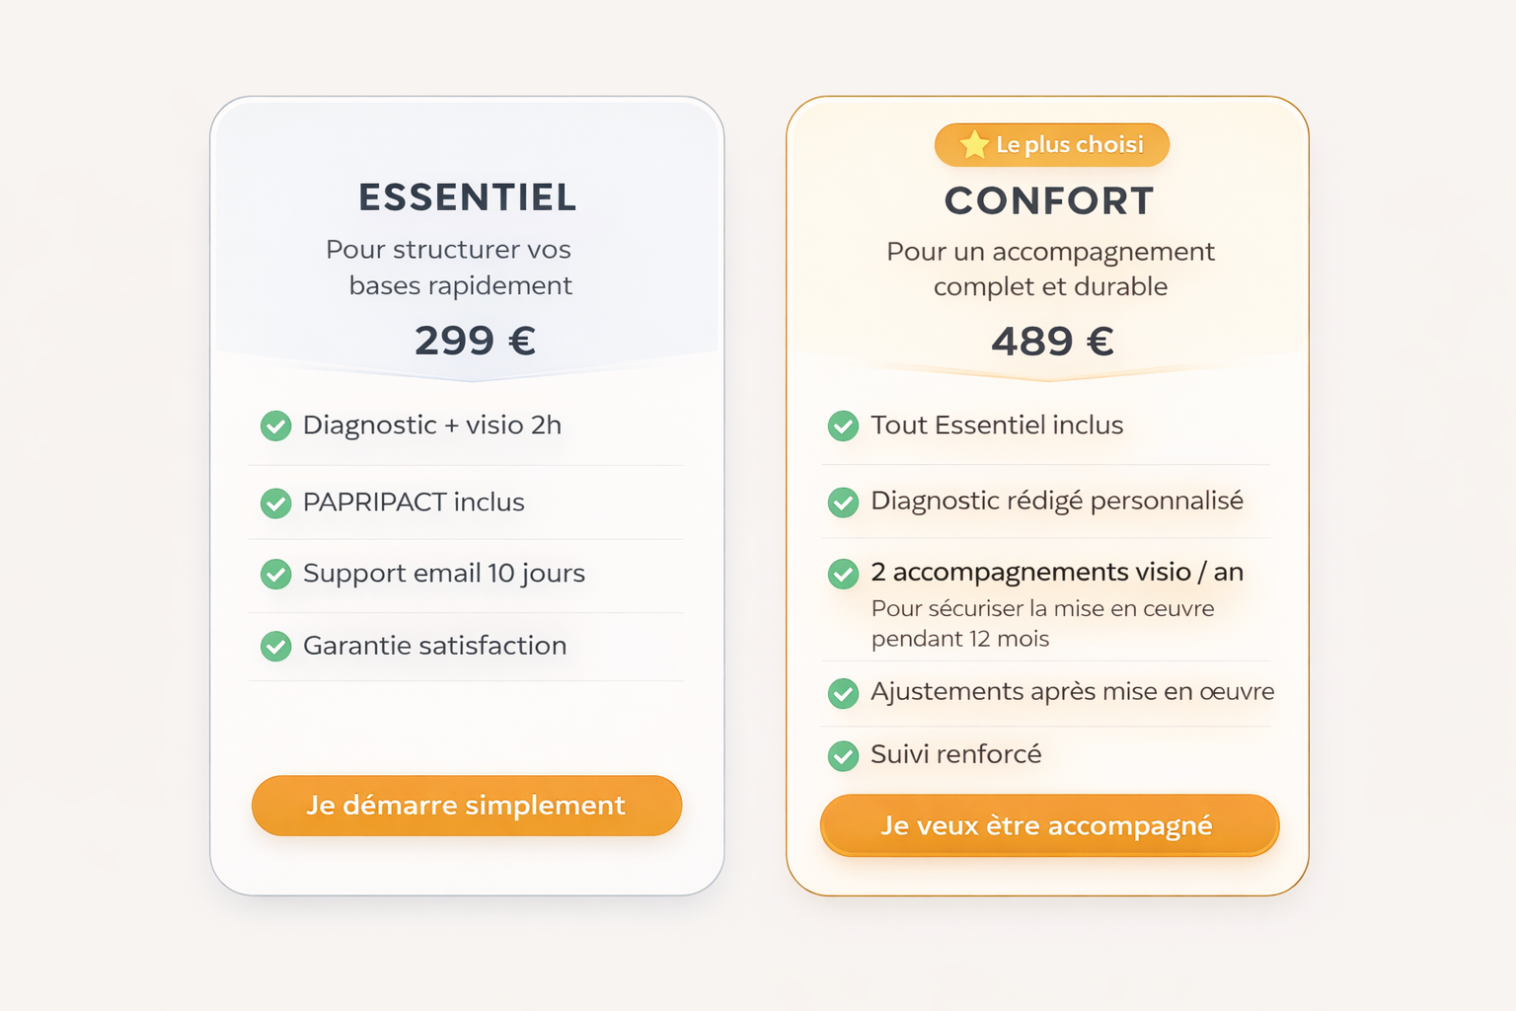Click checkmark next to Ajustements après mise
1516x1011 pixels.
coord(843,692)
